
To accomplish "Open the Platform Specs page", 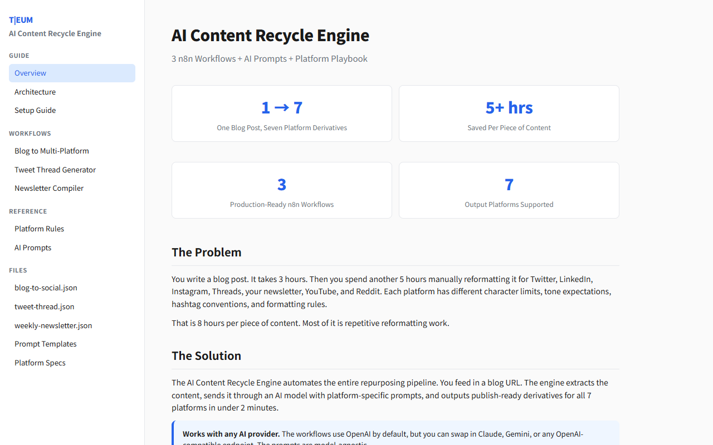I will pyautogui.click(x=40, y=363).
